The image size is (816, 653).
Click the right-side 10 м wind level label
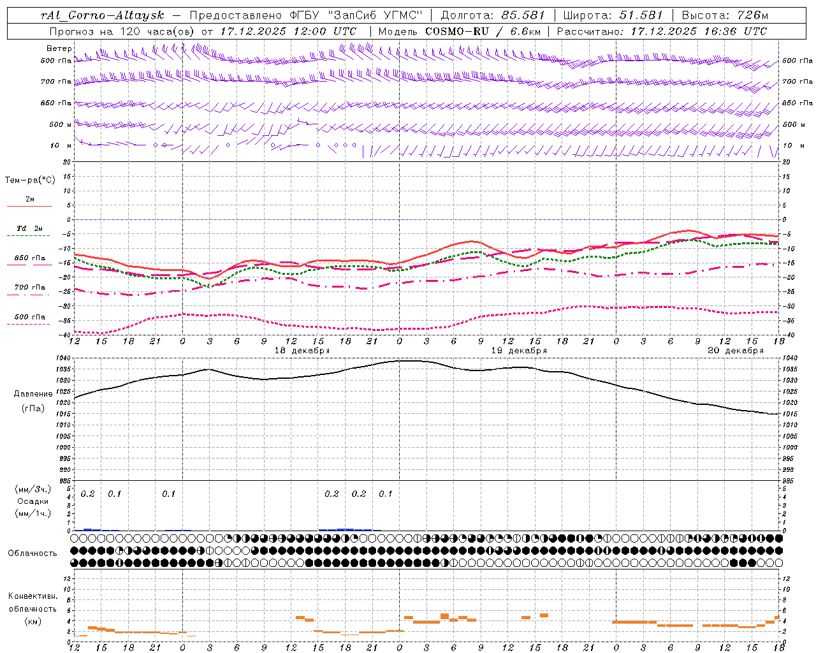(793, 145)
